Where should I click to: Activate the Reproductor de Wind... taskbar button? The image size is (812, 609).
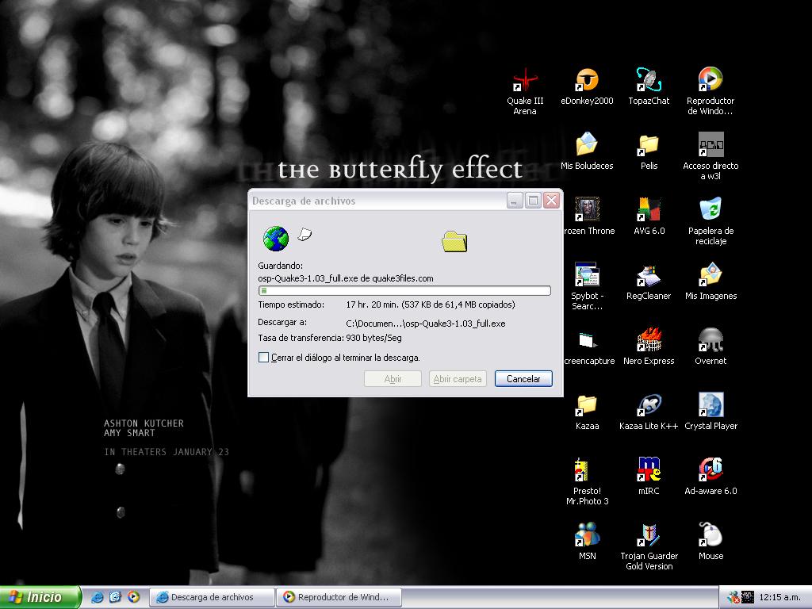click(x=339, y=597)
